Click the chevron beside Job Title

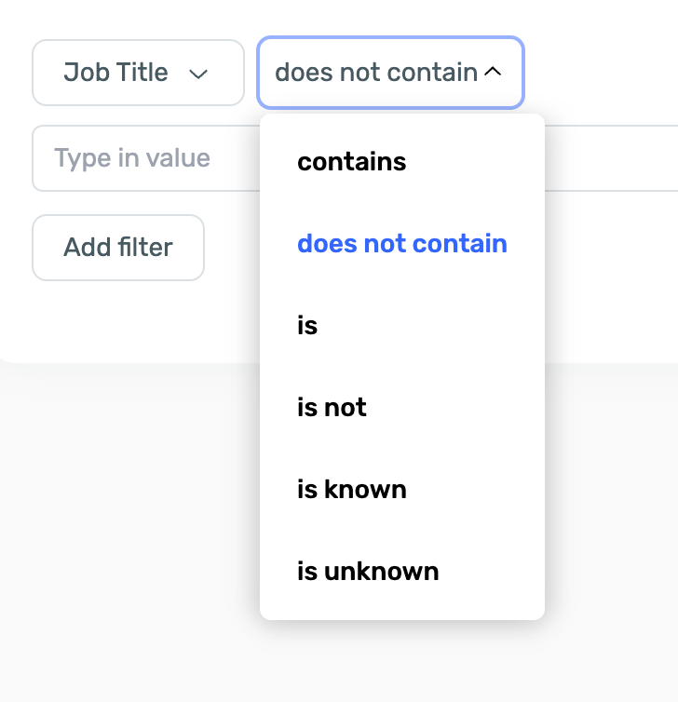198,74
